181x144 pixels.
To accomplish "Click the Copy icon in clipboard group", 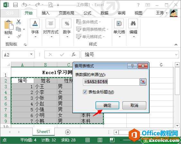I will [18, 29].
